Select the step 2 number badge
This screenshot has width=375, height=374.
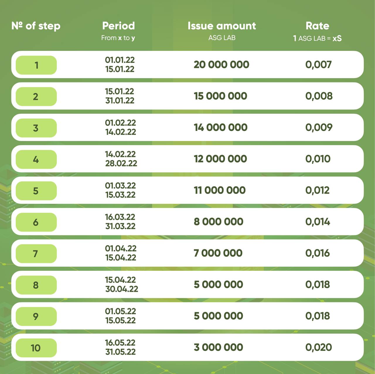36,96
